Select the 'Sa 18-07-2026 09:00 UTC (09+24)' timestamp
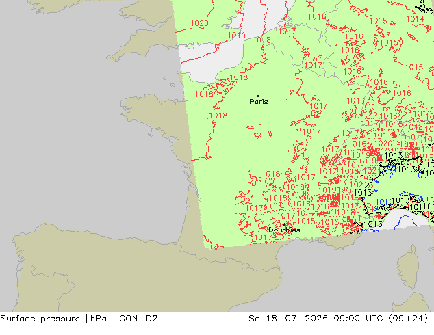Viewport: 434px width, 335px height. [x=338, y=319]
